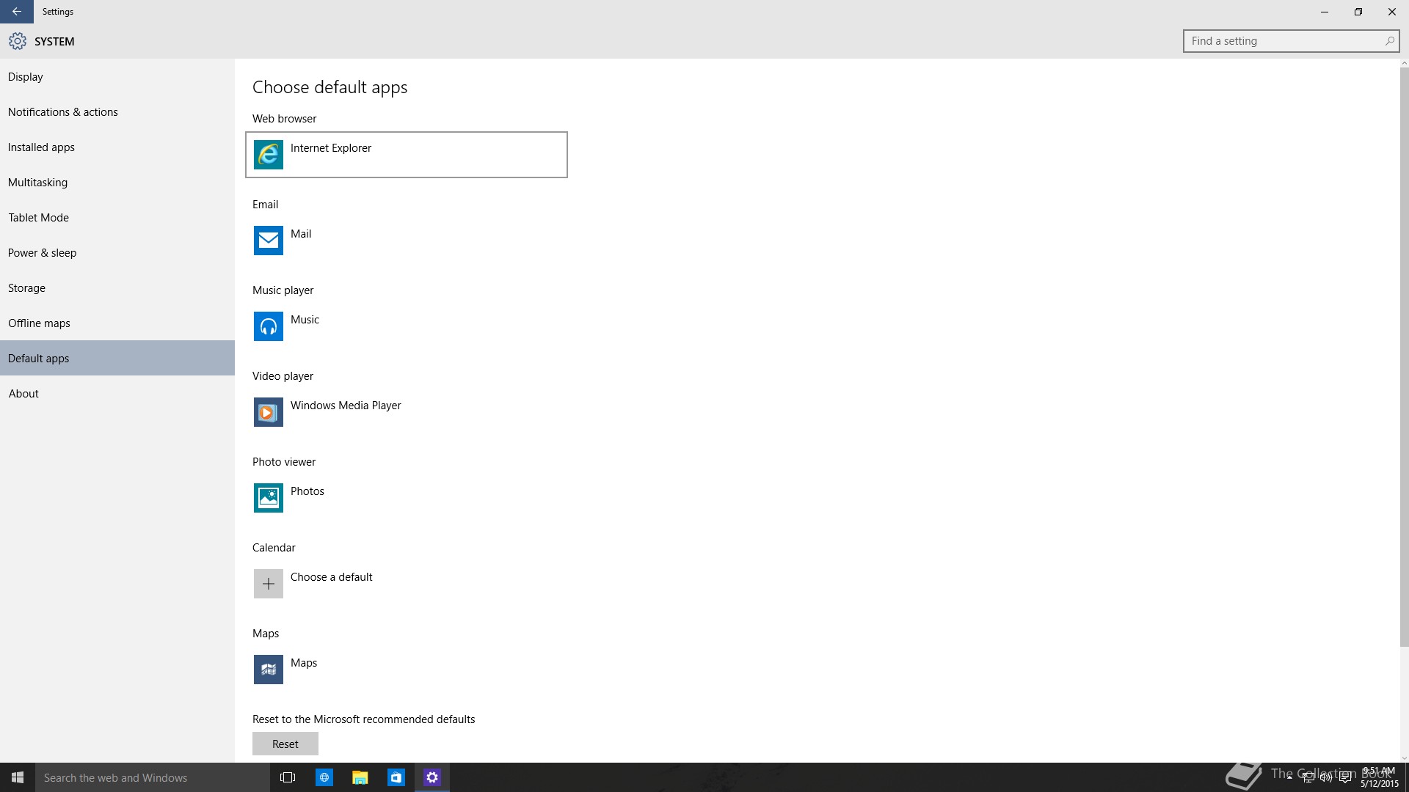Show hidden system tray icons
Screen dimensions: 1409x792
click(x=1289, y=777)
